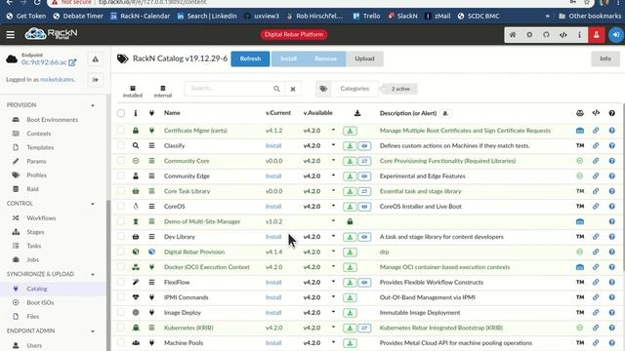Click Install link for Classify

[x=273, y=146]
